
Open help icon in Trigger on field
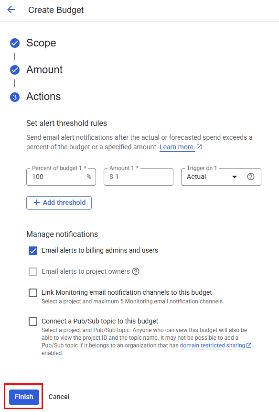click(251, 177)
